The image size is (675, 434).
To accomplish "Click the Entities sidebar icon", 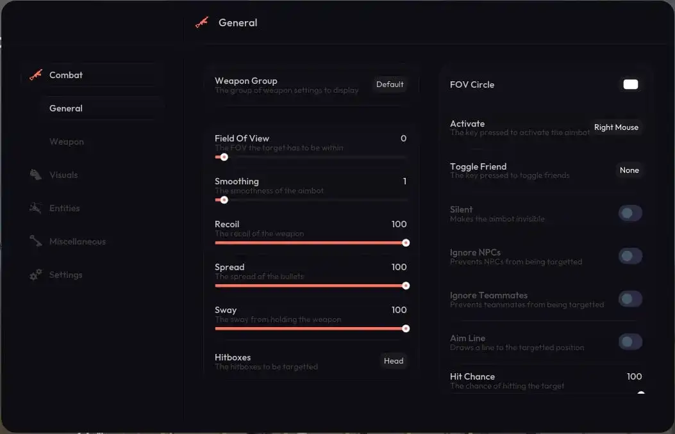I will pyautogui.click(x=36, y=208).
